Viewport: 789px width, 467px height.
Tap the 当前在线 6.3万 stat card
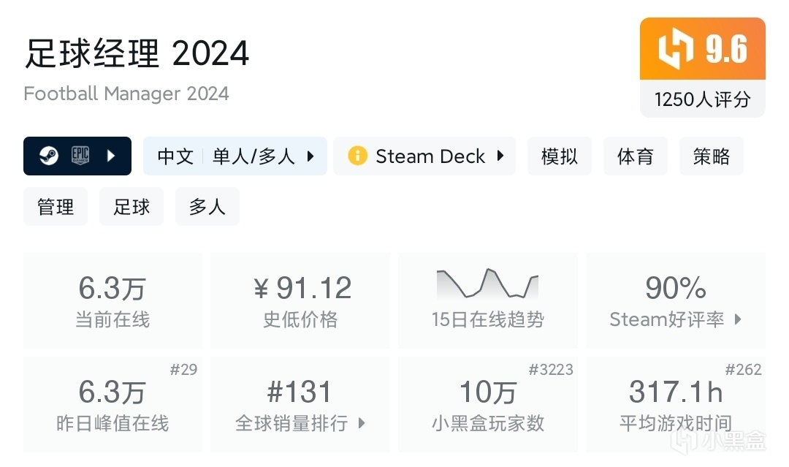(113, 300)
